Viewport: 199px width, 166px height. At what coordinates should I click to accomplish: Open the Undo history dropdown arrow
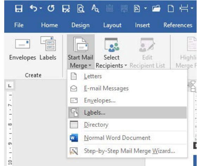click(41, 8)
